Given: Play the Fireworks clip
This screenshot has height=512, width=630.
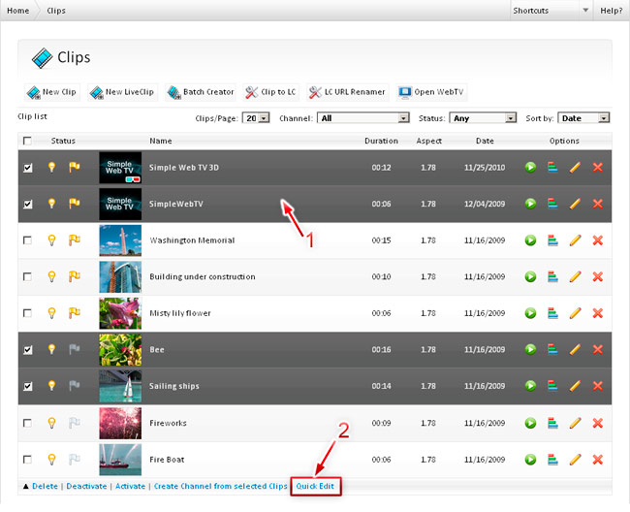Looking at the screenshot, I should pos(530,423).
